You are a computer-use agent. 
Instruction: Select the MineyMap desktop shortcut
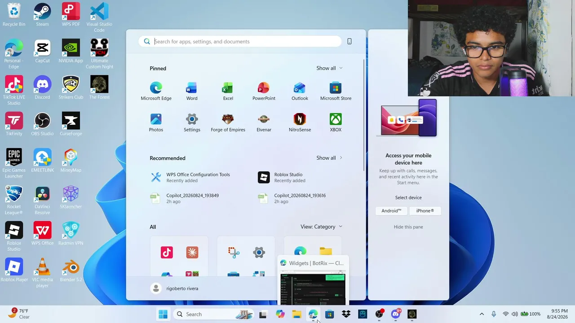tap(71, 161)
